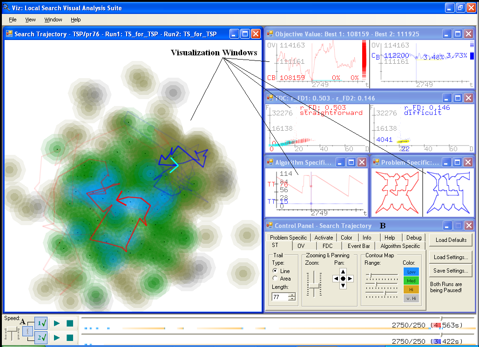The width and height of the screenshot is (479, 347).
Task: Open the Help menu in the menu bar
Action: click(76, 20)
